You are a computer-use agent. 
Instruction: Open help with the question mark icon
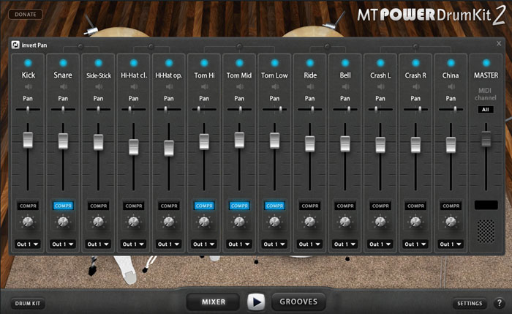[x=499, y=303]
